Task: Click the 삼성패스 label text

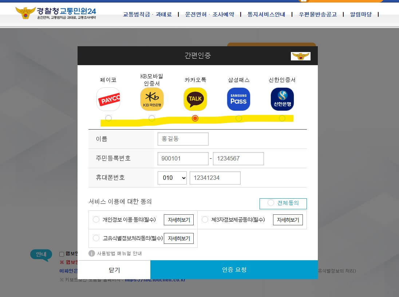Action: (x=239, y=80)
